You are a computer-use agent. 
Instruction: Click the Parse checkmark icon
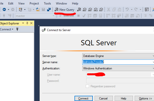tap(84, 16)
